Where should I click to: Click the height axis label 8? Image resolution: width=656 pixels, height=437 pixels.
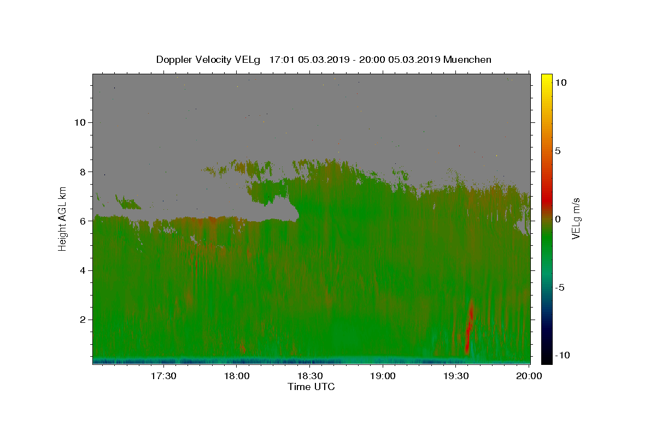(x=83, y=172)
